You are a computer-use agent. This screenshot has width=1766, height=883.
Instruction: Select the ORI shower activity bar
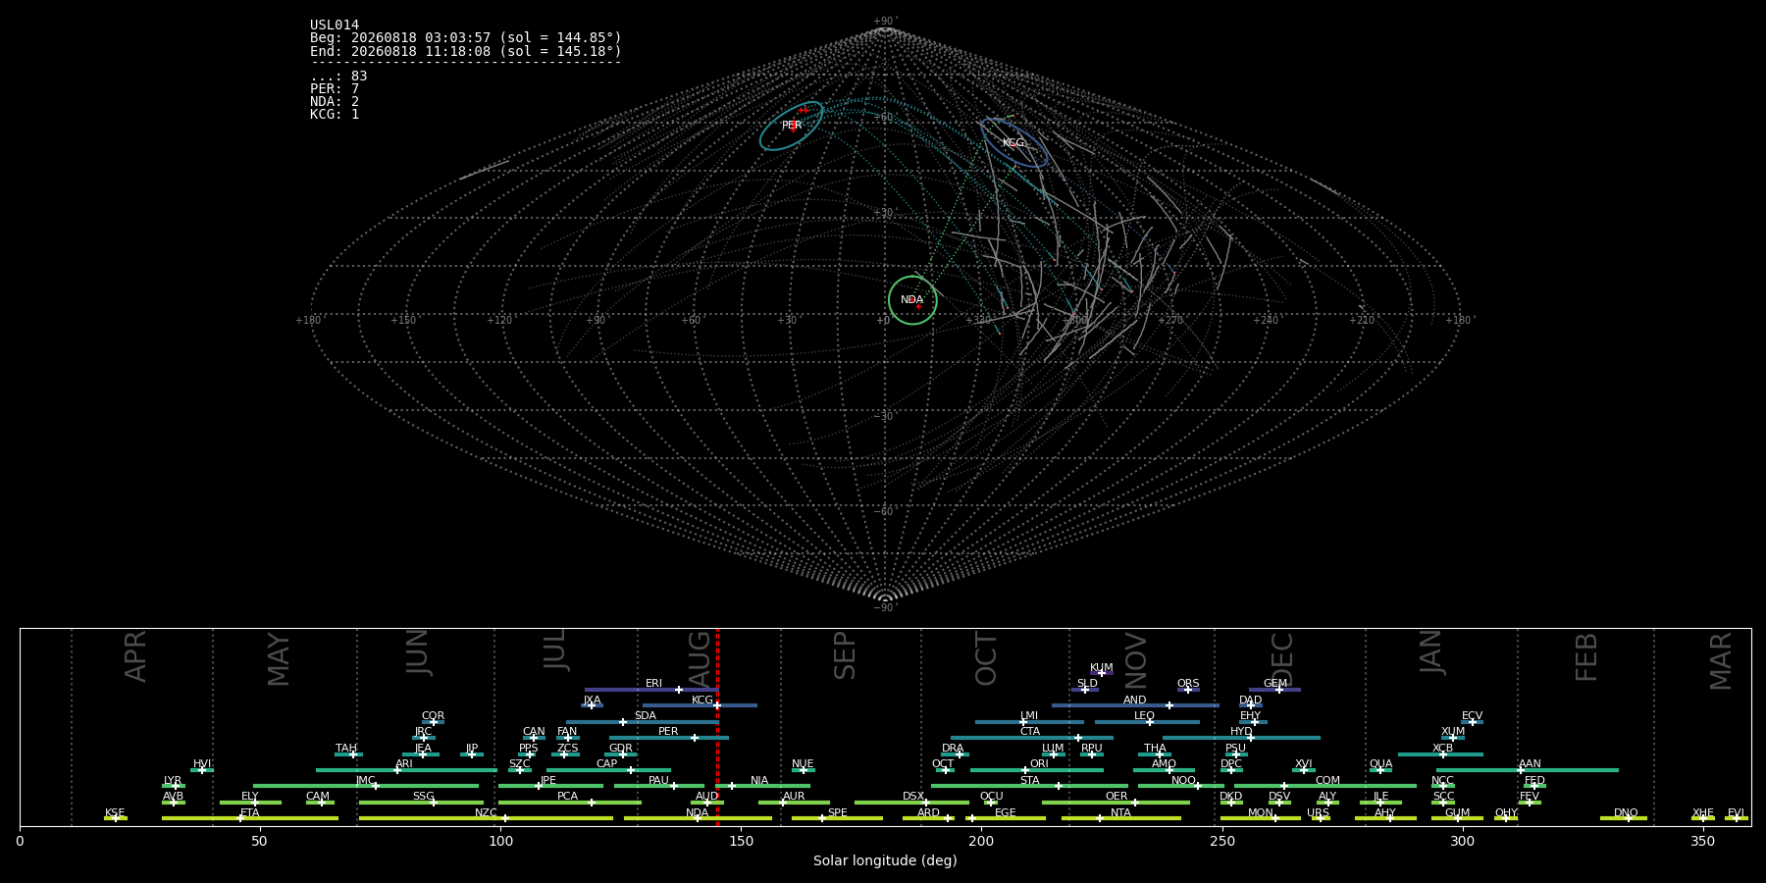pyautogui.click(x=1037, y=770)
